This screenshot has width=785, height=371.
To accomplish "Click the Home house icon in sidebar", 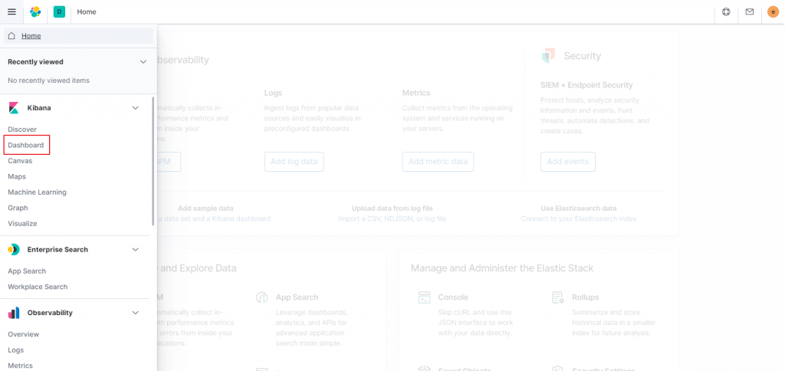I will (x=11, y=36).
